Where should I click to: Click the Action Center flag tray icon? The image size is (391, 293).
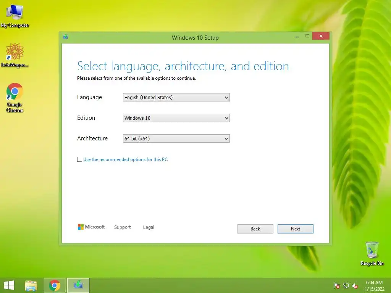[337, 286]
